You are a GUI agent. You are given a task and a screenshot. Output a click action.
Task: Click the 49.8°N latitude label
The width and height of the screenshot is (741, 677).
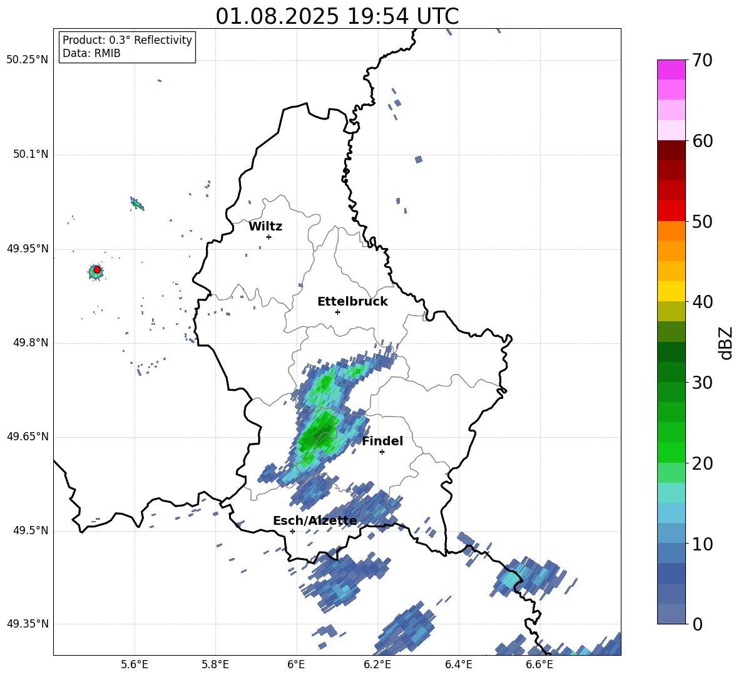30,343
